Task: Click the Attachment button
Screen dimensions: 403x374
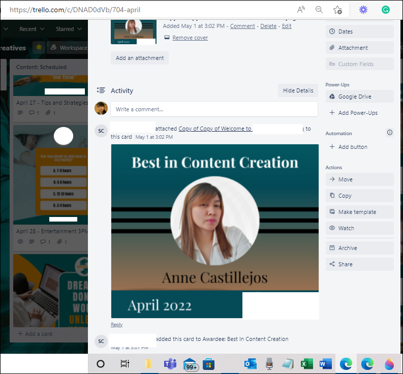Action: pos(360,48)
